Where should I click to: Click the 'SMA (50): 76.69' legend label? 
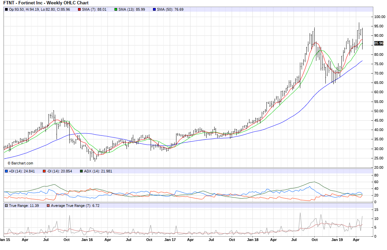tap(170, 9)
